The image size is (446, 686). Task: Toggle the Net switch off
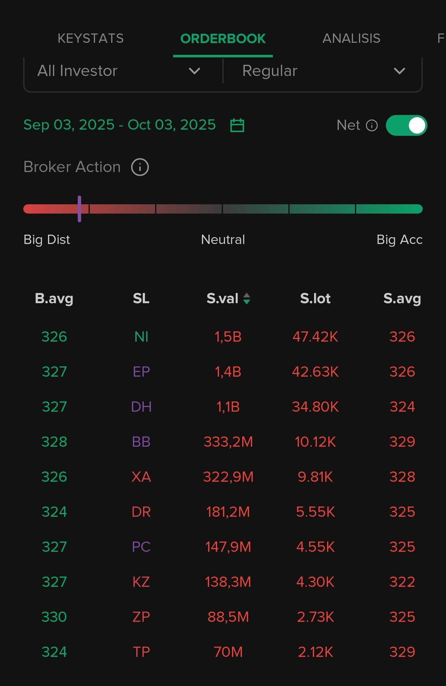click(x=406, y=126)
